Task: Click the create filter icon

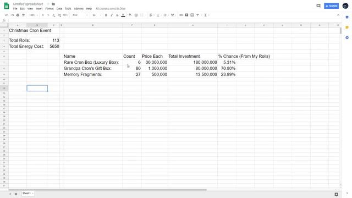Action: pyautogui.click(x=198, y=15)
